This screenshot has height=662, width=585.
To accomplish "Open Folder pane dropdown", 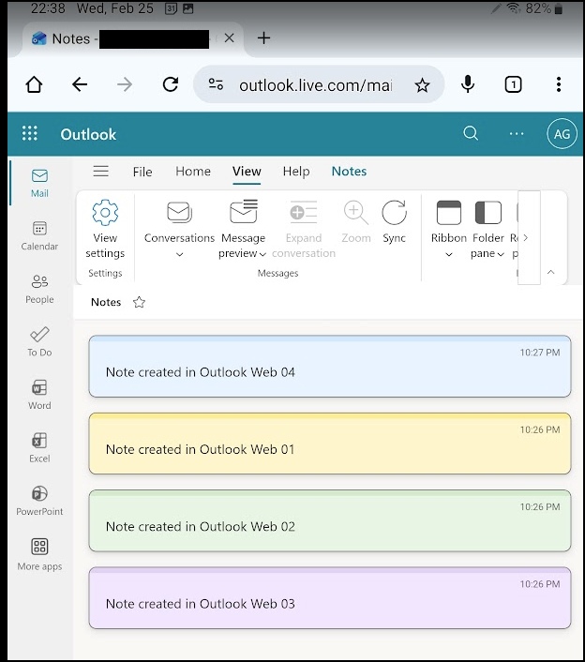I will point(487,229).
